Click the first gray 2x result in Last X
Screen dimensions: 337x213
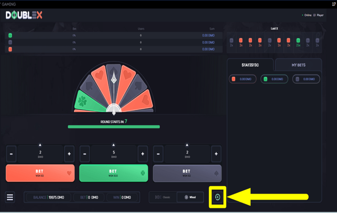click(231, 40)
